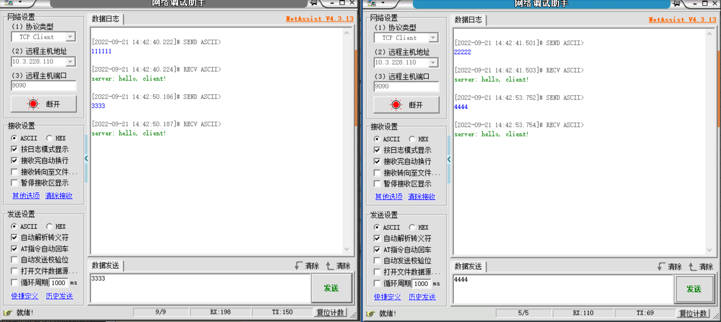Click the up-arrow 清除 icon in the TX:69 window
Viewport: 721px width, 322px height.
(x=693, y=266)
